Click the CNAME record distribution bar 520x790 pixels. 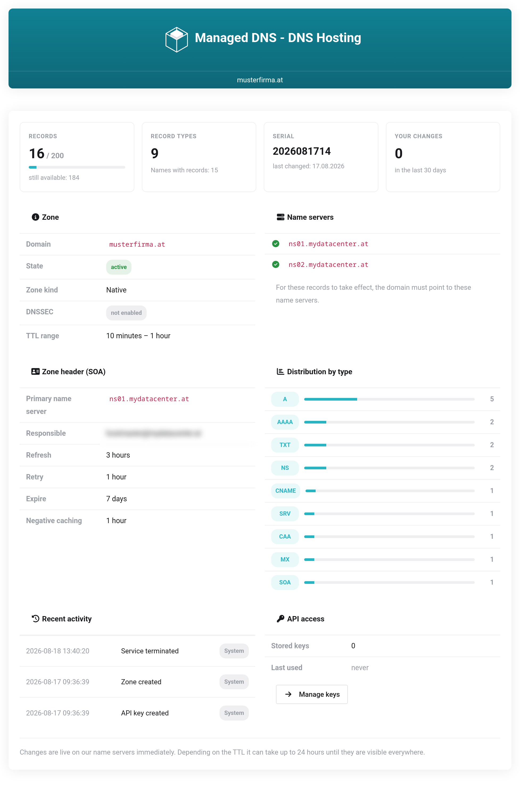point(390,491)
